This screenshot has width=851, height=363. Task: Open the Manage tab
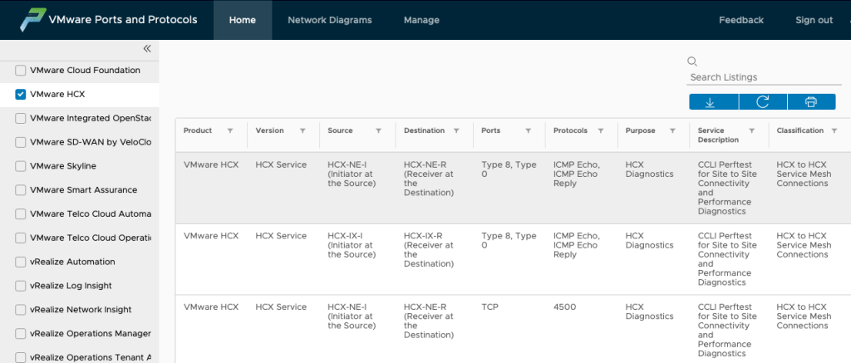[x=421, y=20]
